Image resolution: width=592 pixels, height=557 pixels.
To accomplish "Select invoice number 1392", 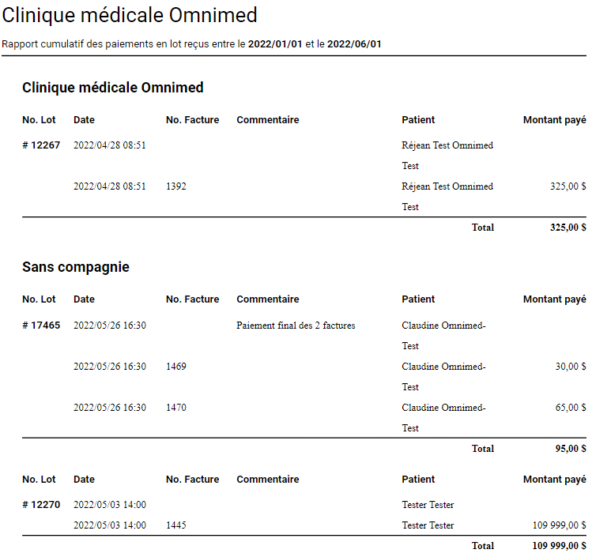I will click(176, 186).
